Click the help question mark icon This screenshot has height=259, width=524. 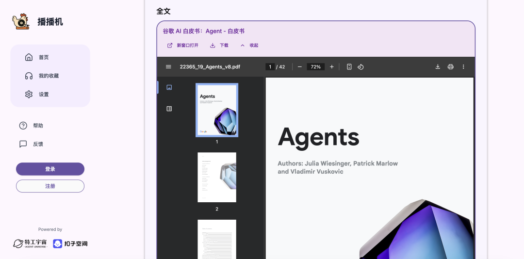coord(23,126)
